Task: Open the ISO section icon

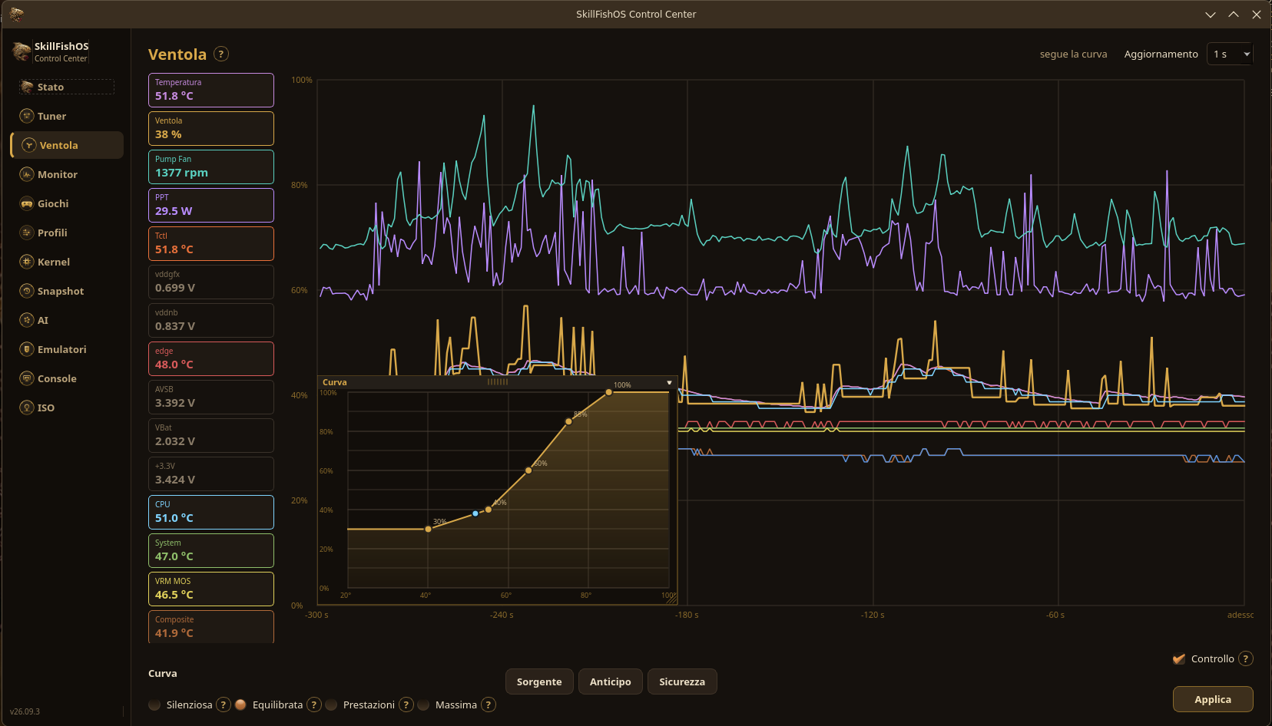Action: pyautogui.click(x=27, y=408)
